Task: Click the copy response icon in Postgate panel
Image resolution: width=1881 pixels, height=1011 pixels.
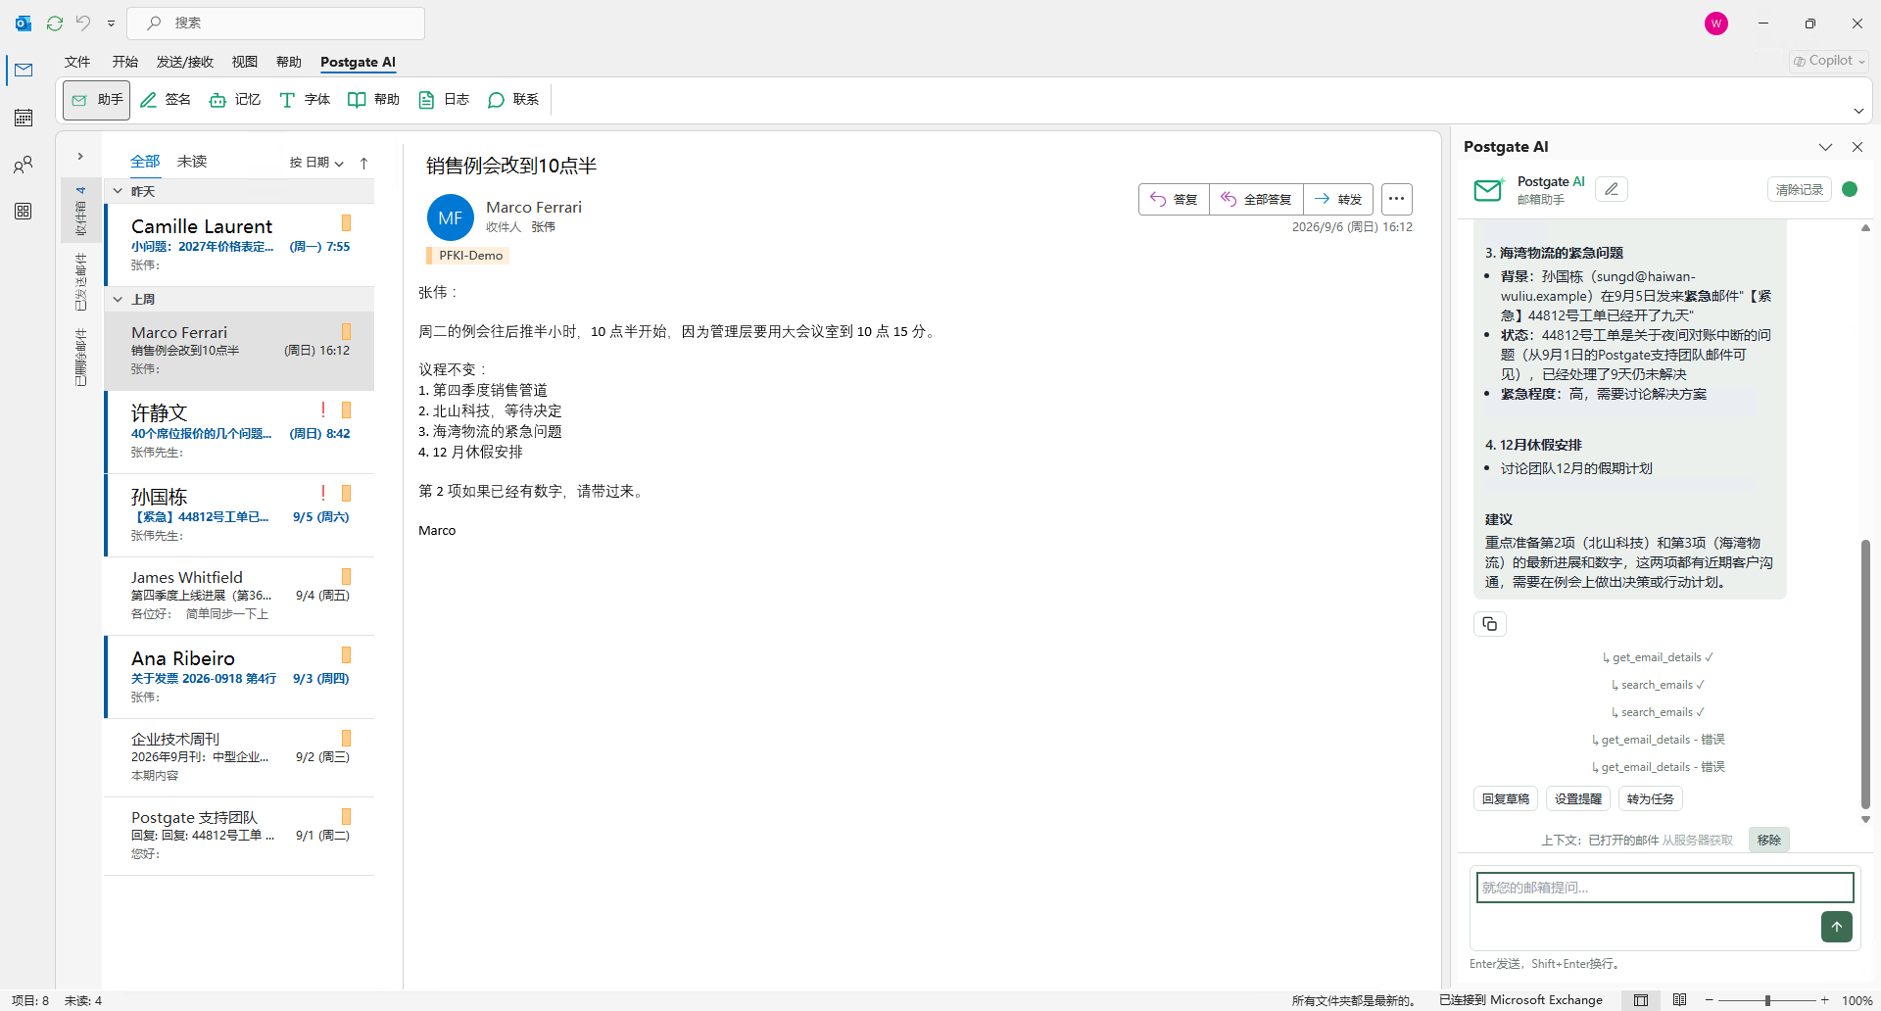Action: [x=1490, y=624]
